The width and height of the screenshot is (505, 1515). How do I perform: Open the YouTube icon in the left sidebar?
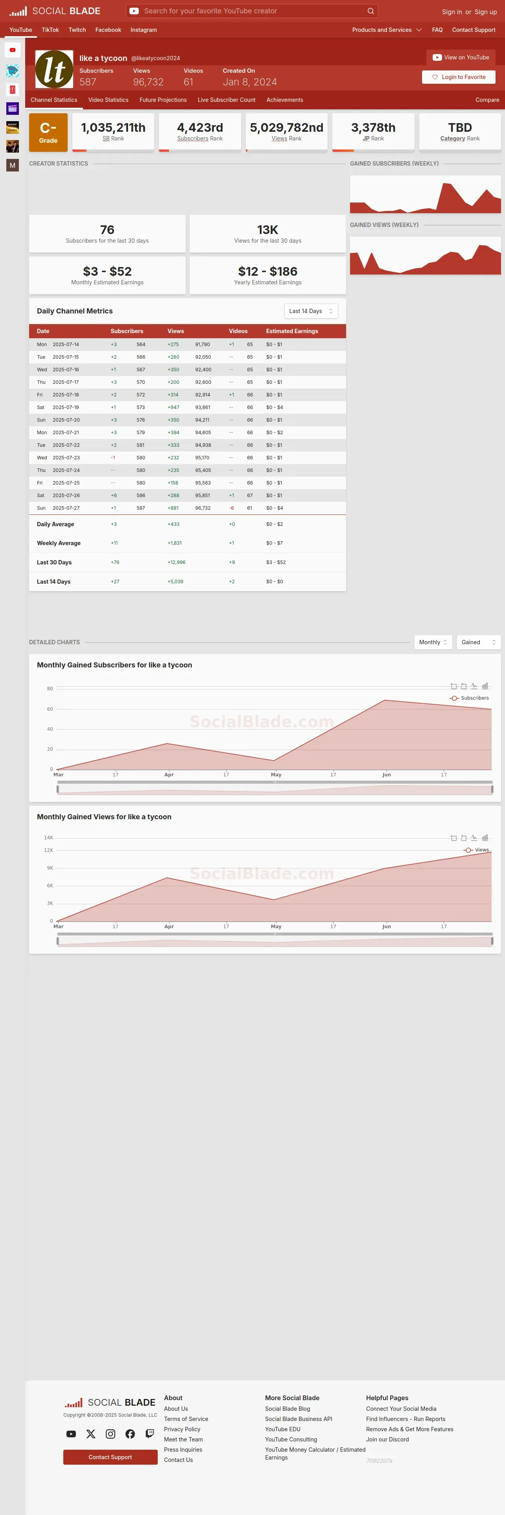pos(12,50)
